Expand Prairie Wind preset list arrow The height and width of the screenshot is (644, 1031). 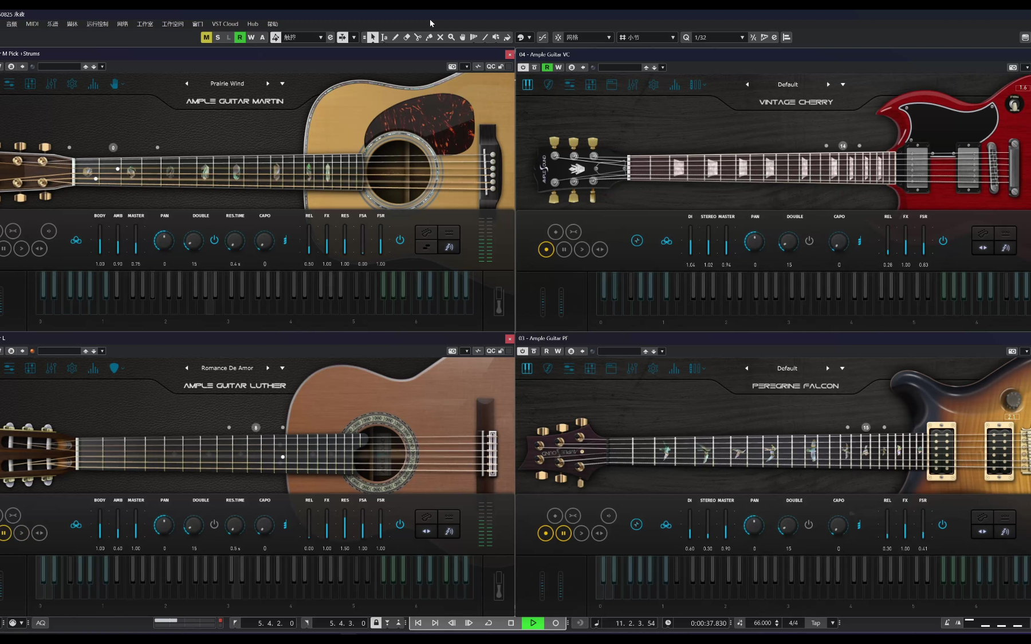[x=282, y=84]
